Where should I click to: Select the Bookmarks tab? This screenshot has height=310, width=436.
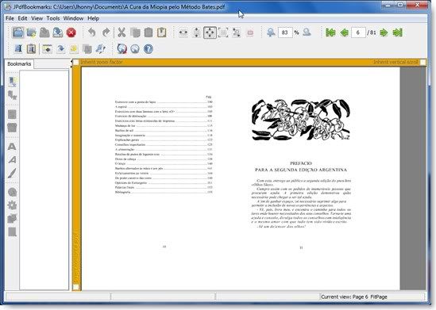[x=19, y=64]
